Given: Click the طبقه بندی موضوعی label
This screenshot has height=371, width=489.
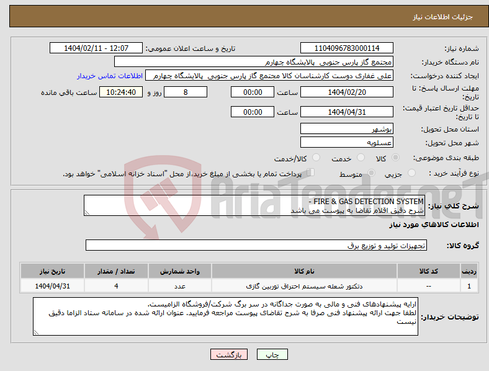Looking at the screenshot, I should [446, 158].
